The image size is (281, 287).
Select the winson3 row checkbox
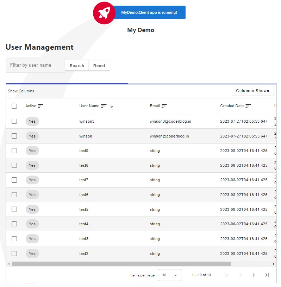(14, 121)
